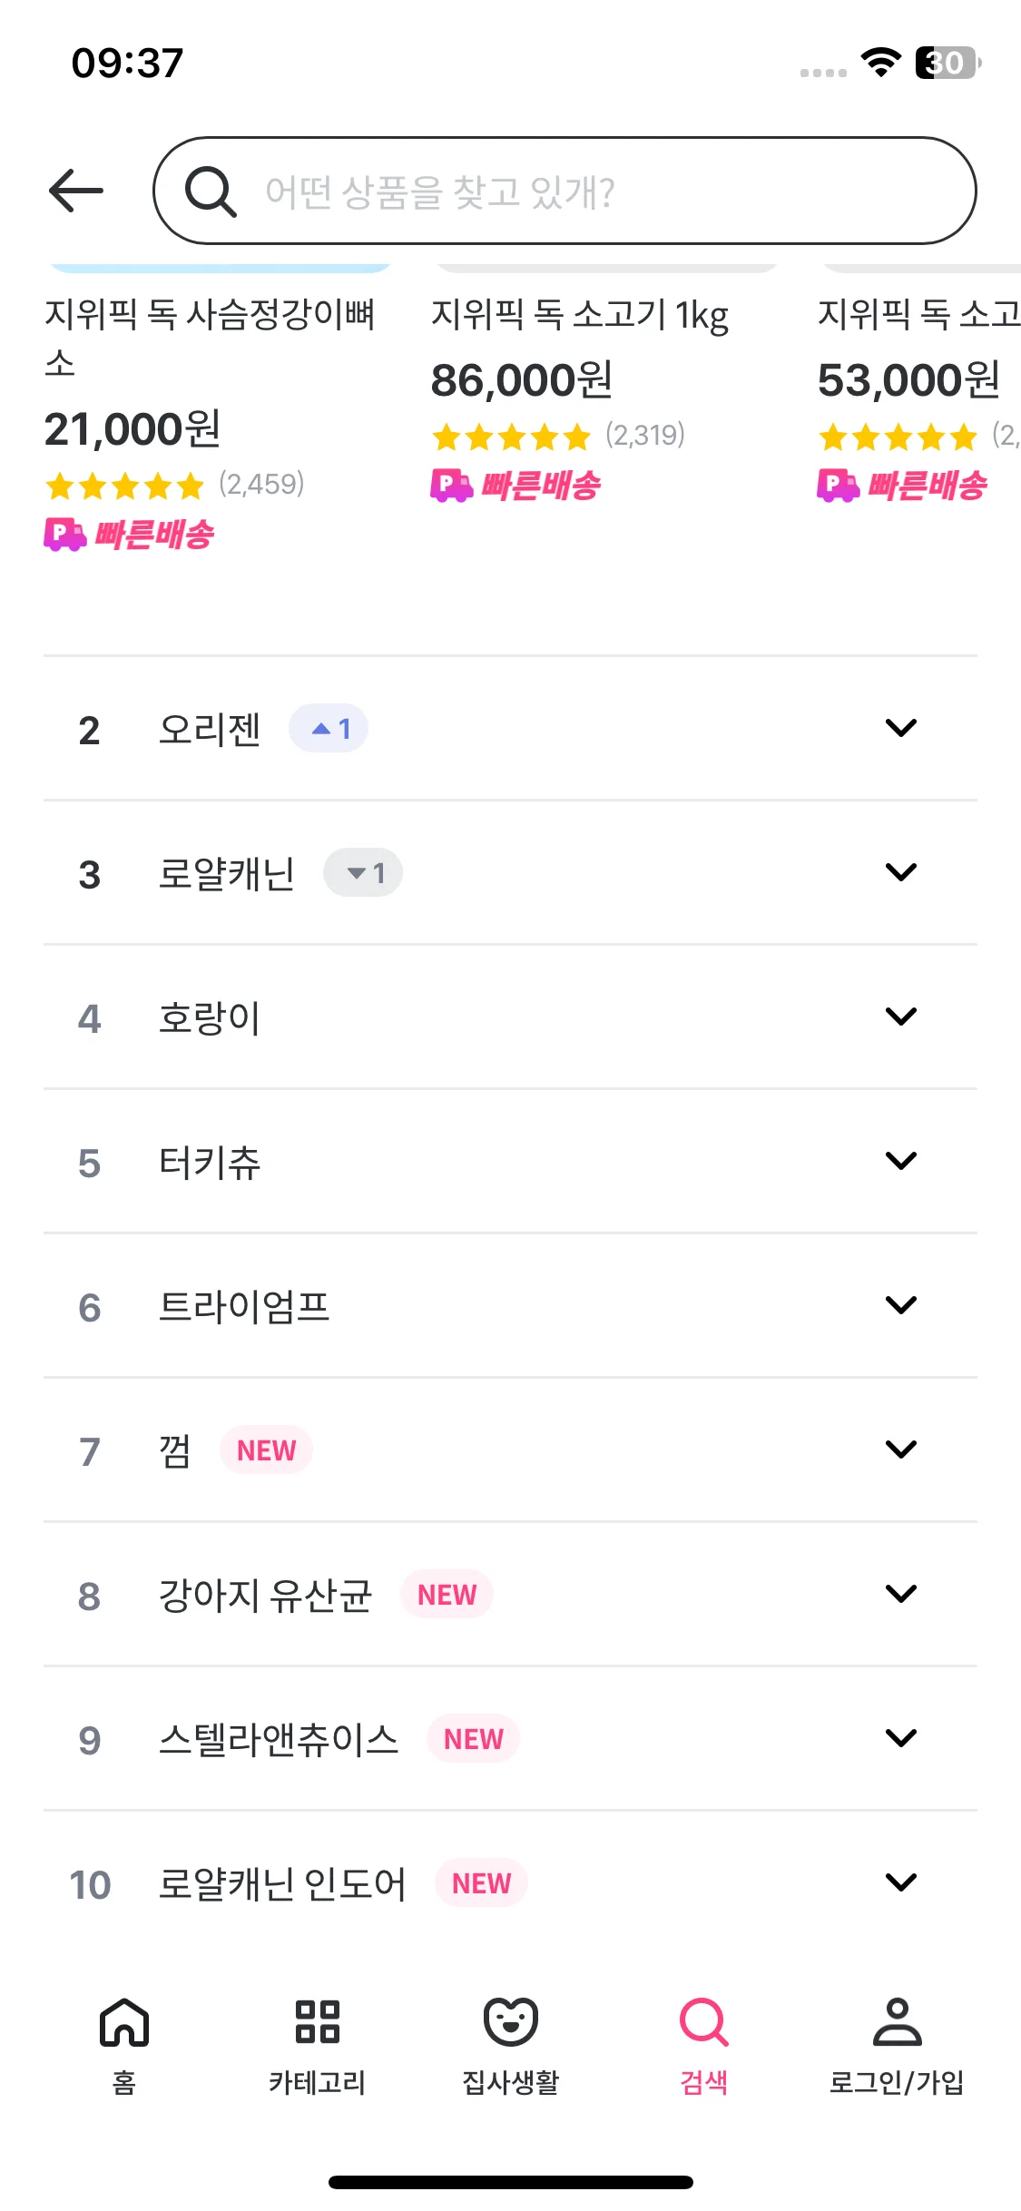Open the 홈 home tab icon
This screenshot has height=2211, width=1021.
click(x=124, y=2023)
